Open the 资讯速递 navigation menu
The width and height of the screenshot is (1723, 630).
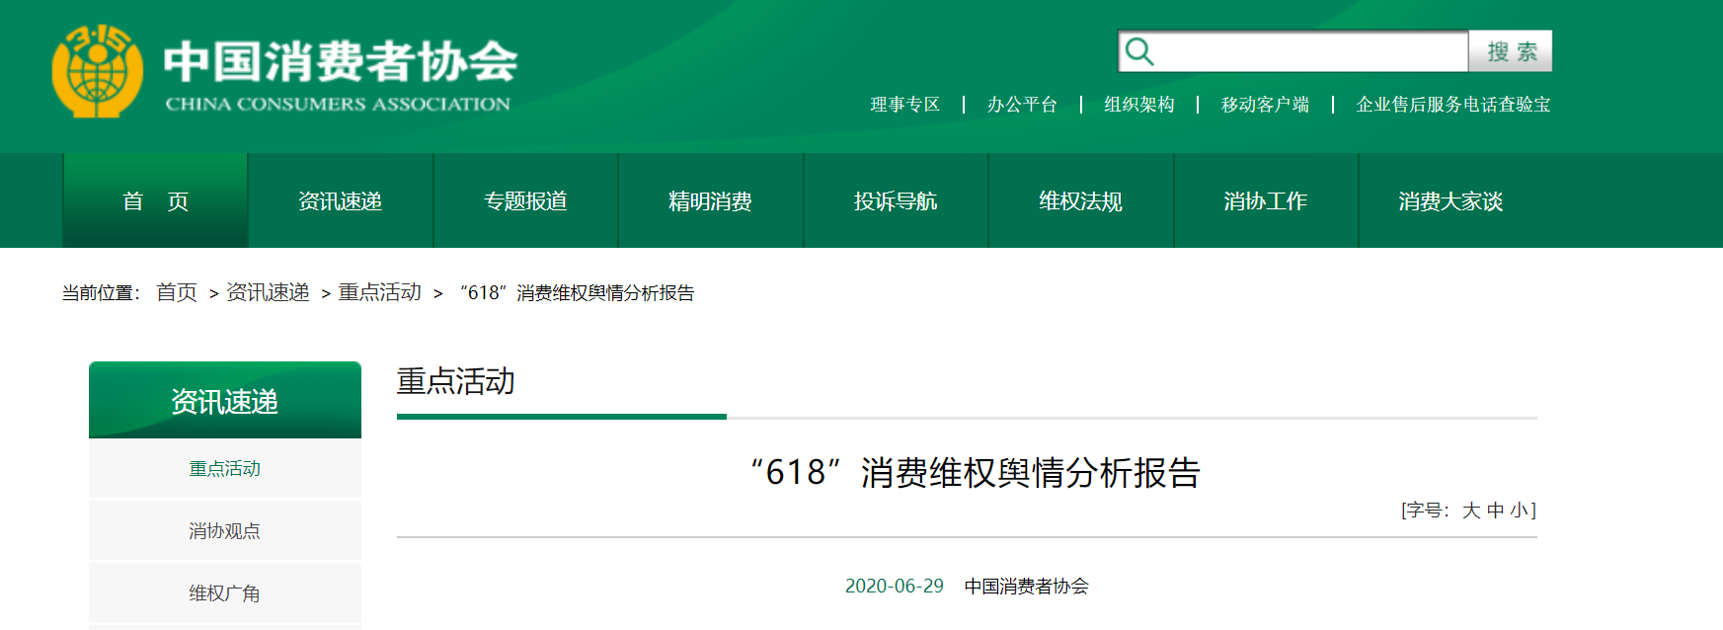click(x=340, y=201)
